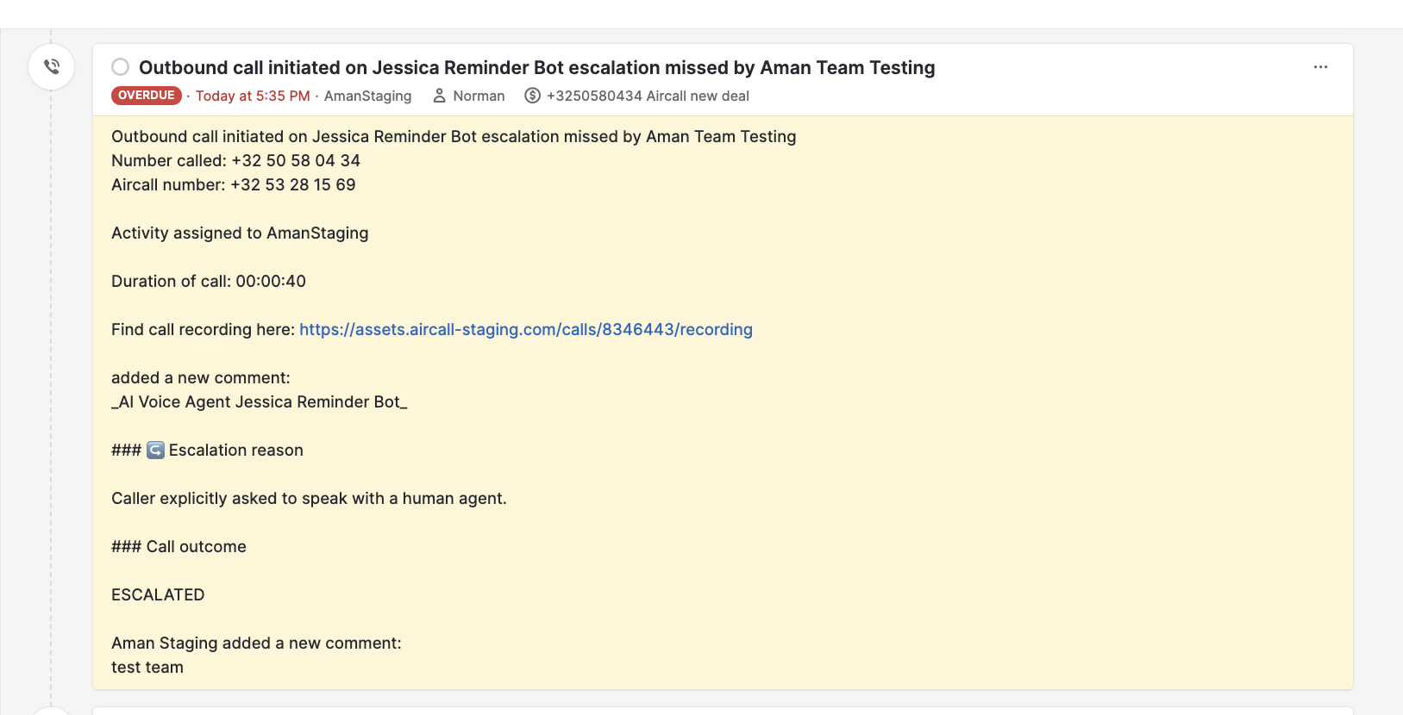Click the escalation reason arrow emoji

155,450
